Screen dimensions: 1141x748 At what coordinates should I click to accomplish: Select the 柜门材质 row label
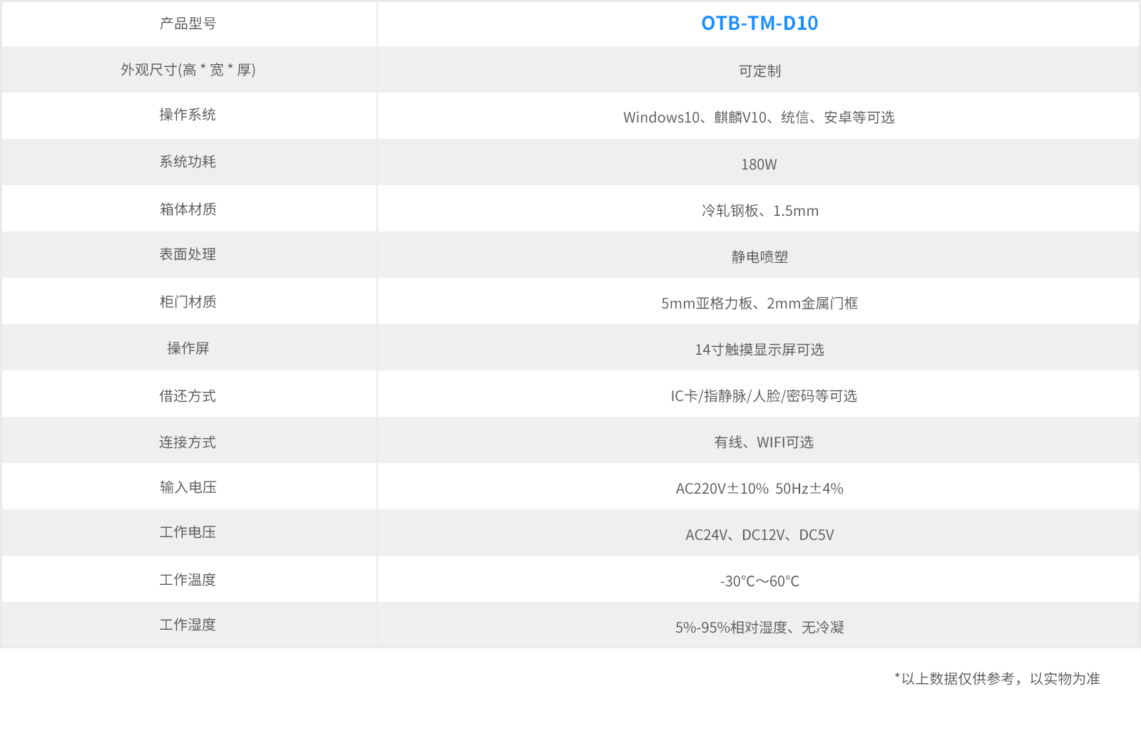pos(188,302)
